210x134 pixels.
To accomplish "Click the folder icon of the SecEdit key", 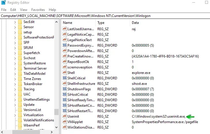I will (20, 22).
